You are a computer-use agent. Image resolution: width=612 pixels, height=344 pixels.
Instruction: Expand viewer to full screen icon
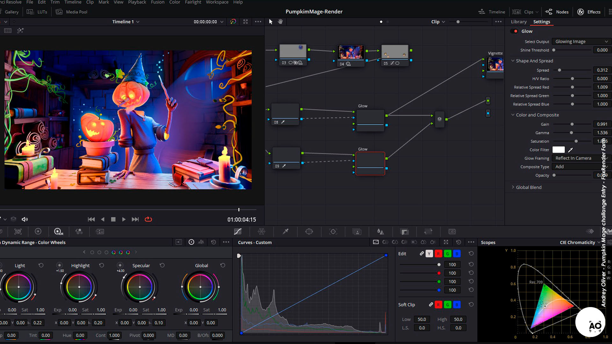pyautogui.click(x=245, y=22)
